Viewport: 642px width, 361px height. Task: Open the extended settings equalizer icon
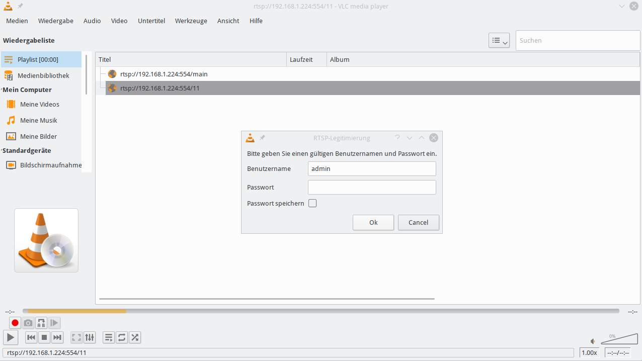click(90, 337)
